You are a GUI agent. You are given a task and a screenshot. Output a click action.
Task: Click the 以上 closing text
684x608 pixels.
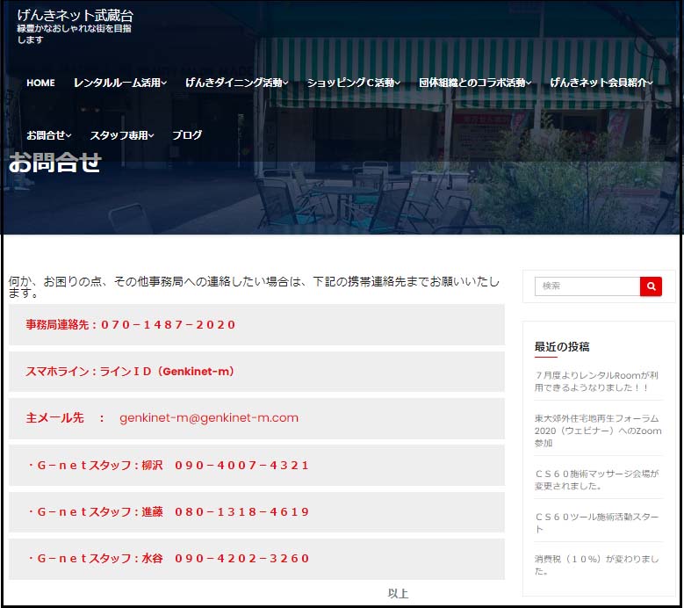[398, 594]
